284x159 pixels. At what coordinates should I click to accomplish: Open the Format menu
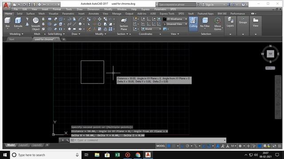point(57,9)
